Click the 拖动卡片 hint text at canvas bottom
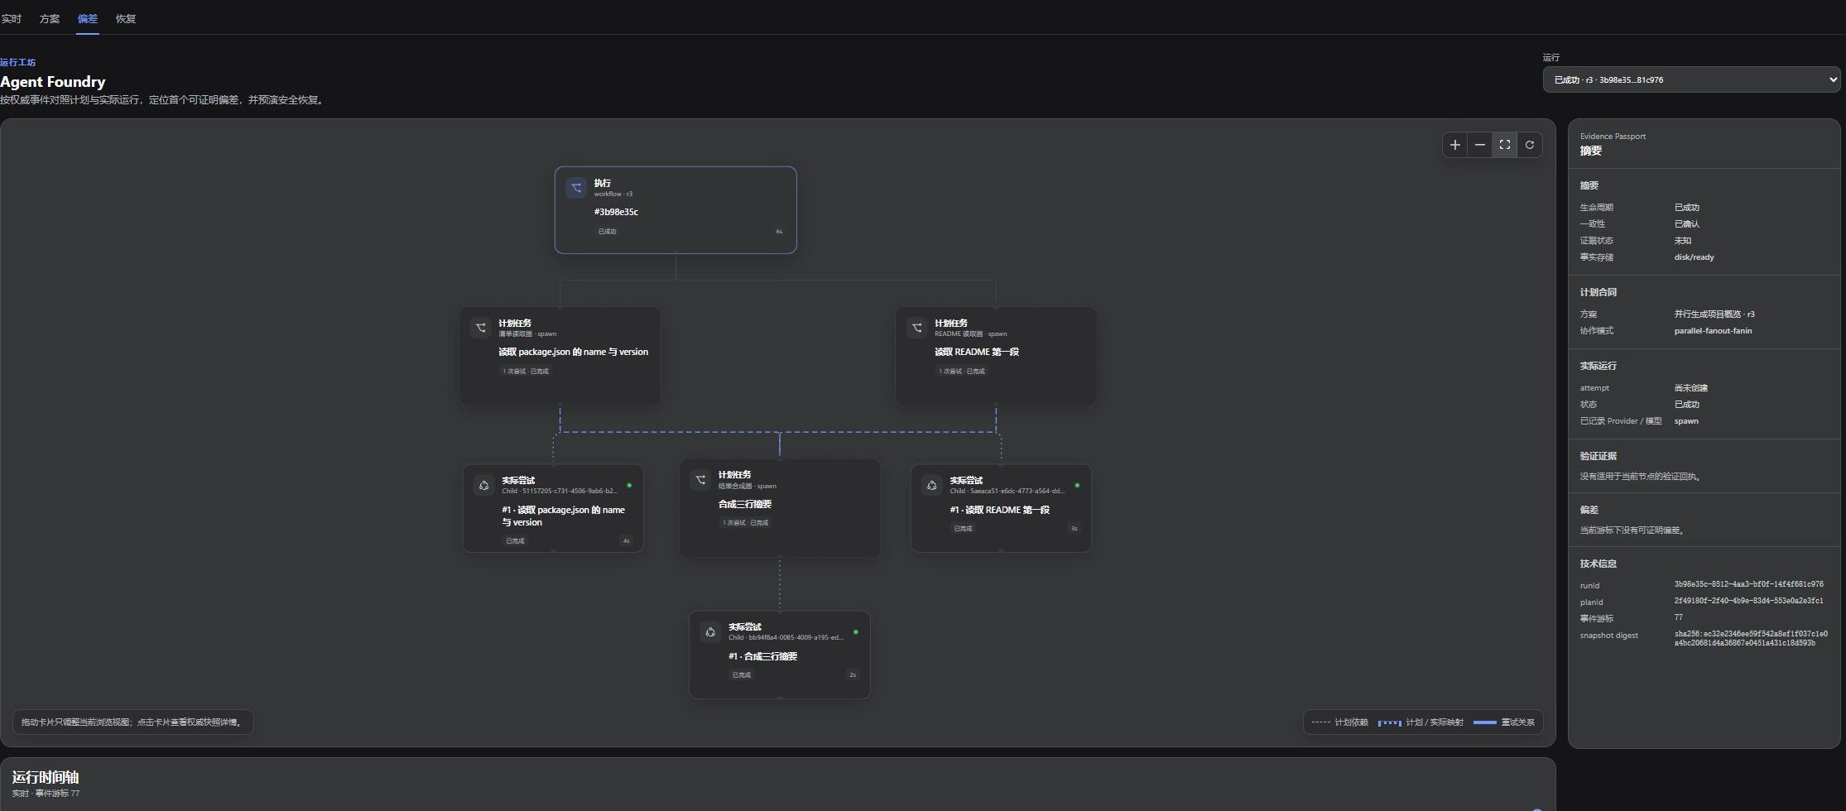The width and height of the screenshot is (1846, 811). click(132, 722)
